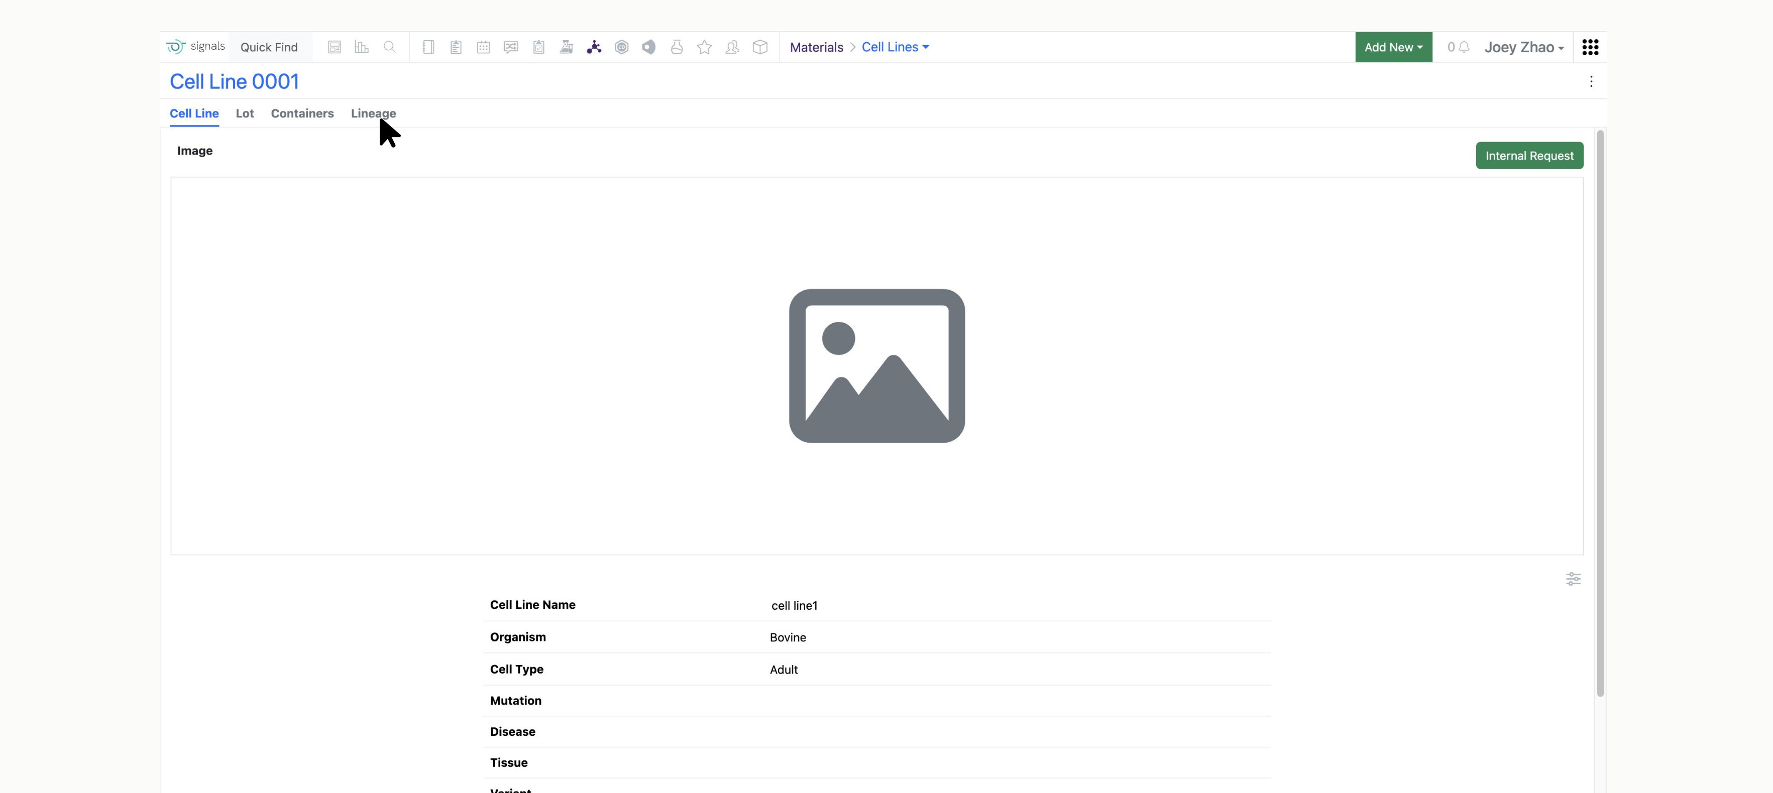Click the signals logo

click(x=195, y=47)
